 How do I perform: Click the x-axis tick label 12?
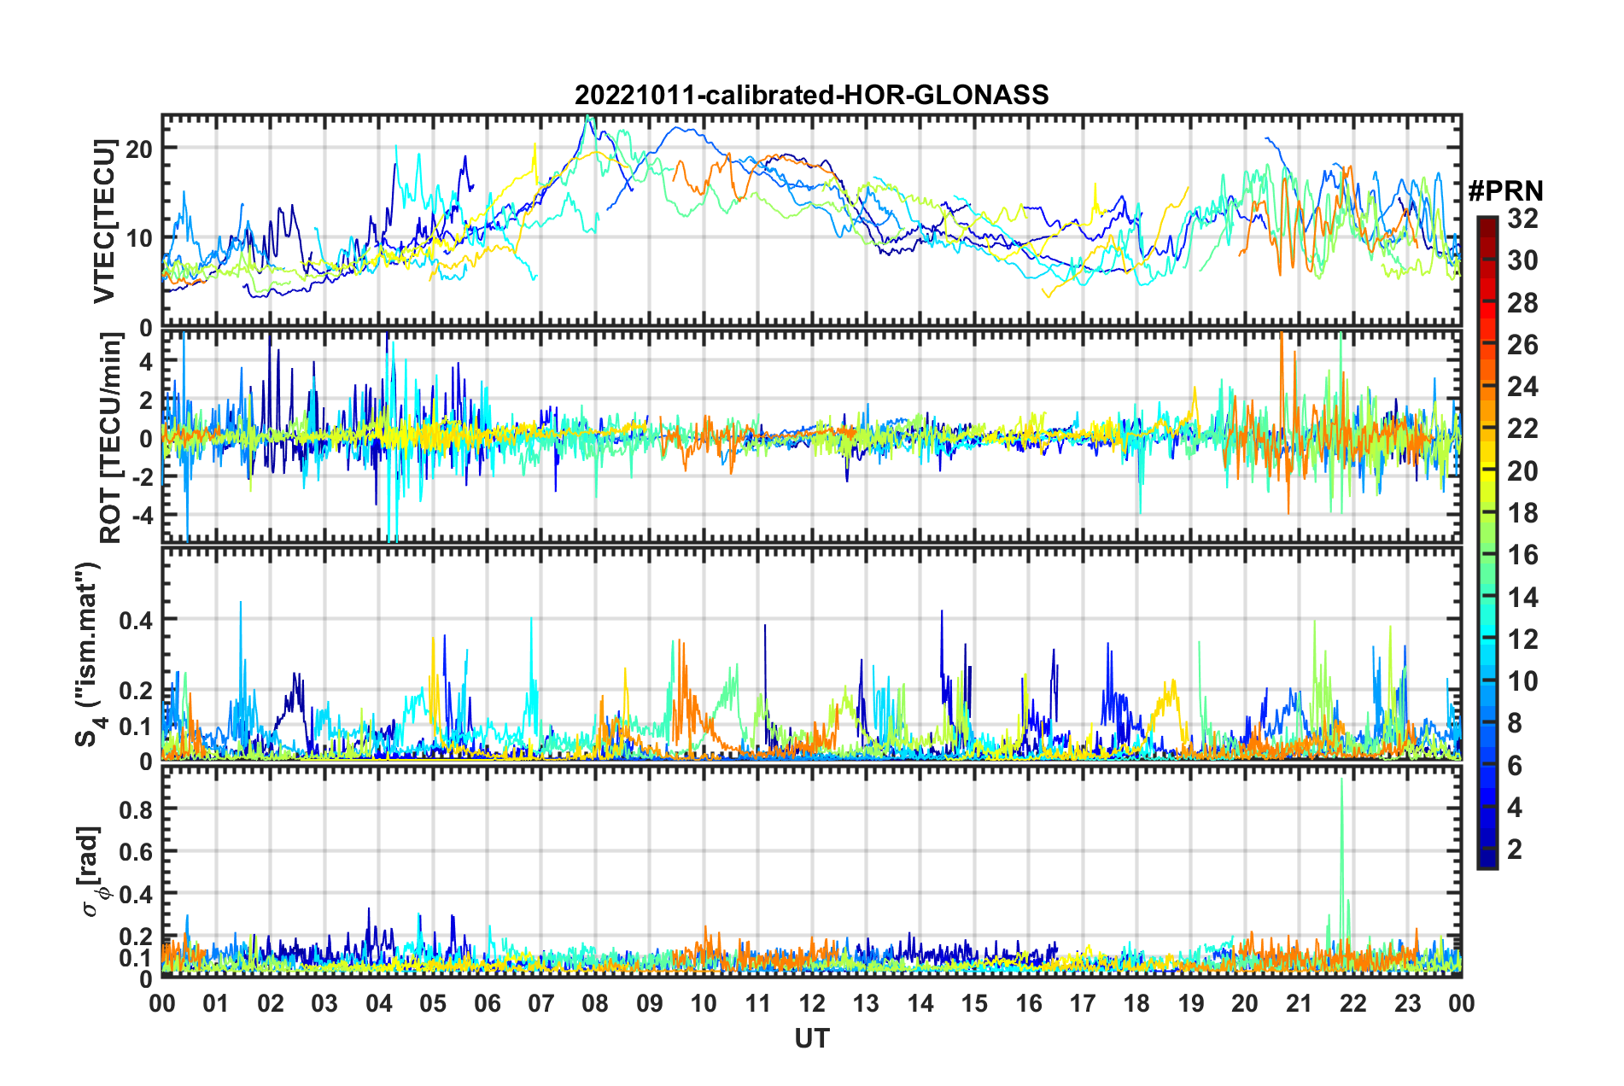click(812, 1003)
